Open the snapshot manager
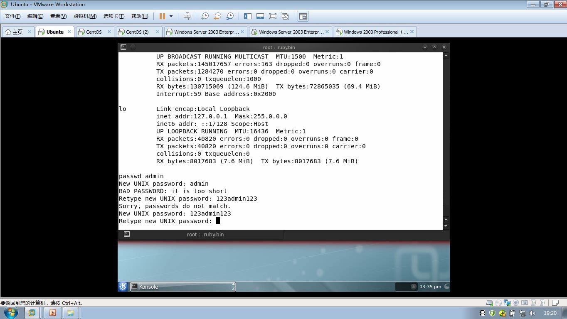 [x=230, y=16]
